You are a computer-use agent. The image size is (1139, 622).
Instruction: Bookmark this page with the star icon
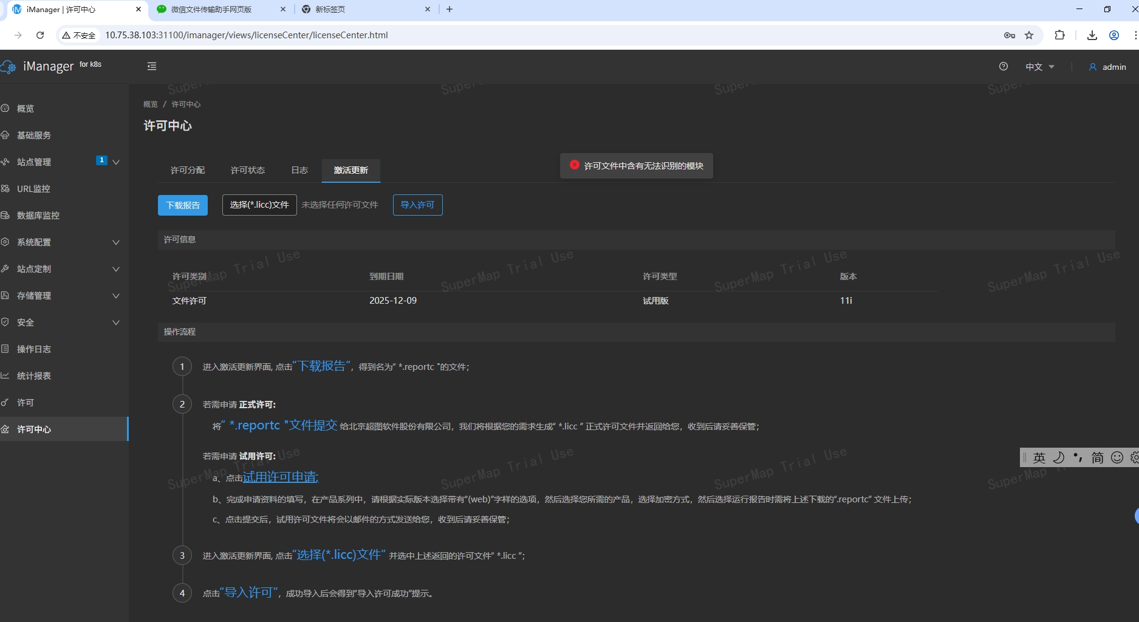(x=1029, y=35)
